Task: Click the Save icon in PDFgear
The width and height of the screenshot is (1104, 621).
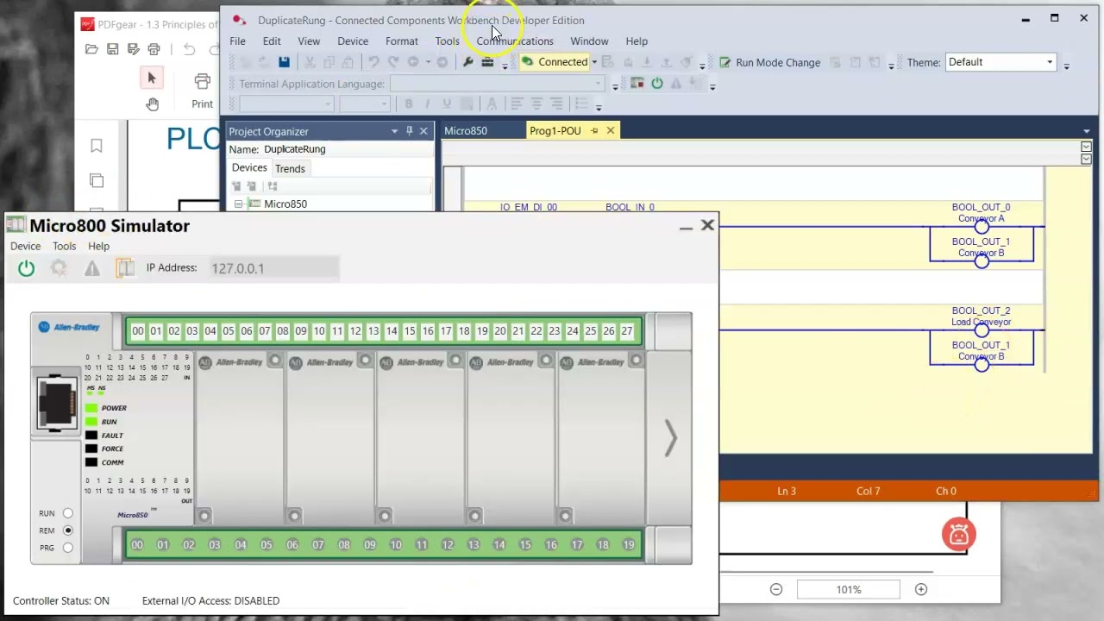Action: point(112,49)
